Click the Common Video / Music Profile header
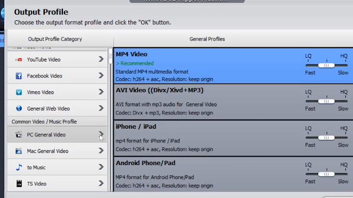This screenshot has width=353, height=198. 44,122
